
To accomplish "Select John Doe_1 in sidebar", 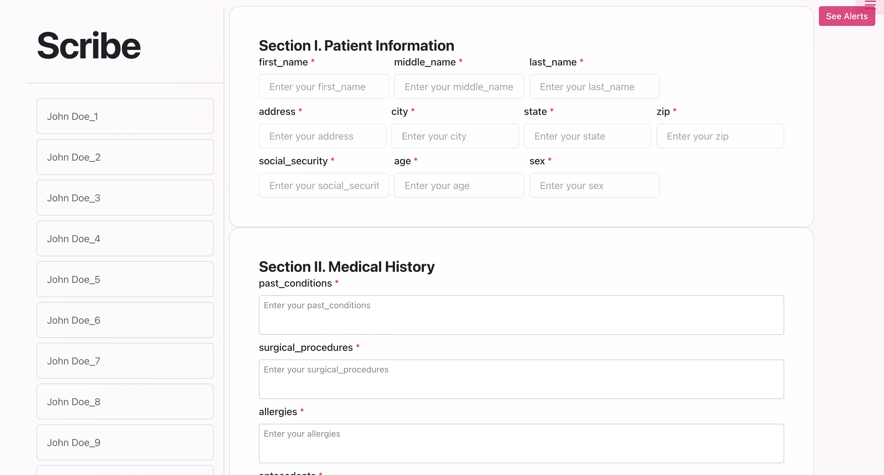I will click(x=125, y=116).
